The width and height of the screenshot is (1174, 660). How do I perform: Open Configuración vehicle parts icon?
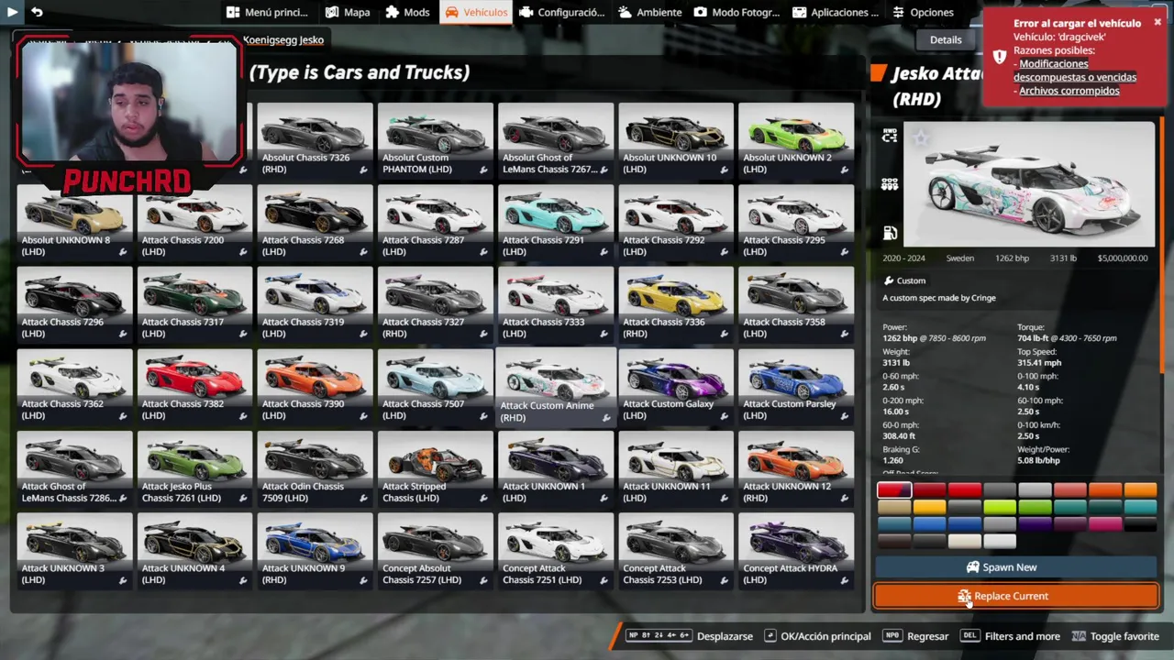[x=526, y=12]
